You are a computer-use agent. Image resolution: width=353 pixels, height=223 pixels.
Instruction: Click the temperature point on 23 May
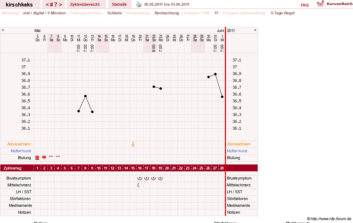pyautogui.click(x=161, y=88)
